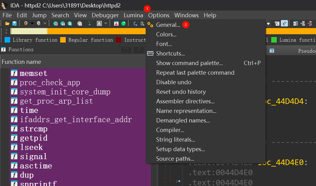Viewport: 316px width, 186px height.
Task: Open Shortcuts... from the Options menu
Action: (206, 53)
